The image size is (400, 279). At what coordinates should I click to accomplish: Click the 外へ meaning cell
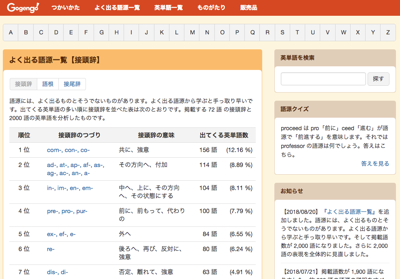click(125, 234)
